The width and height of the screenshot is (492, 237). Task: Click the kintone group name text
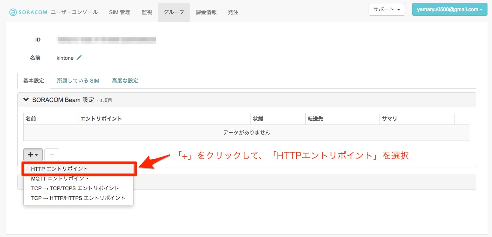(x=65, y=58)
